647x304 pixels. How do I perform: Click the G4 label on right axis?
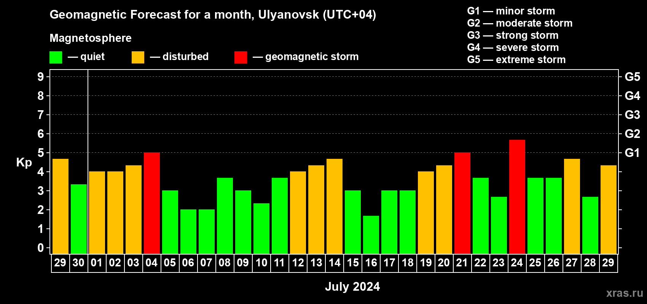[633, 96]
